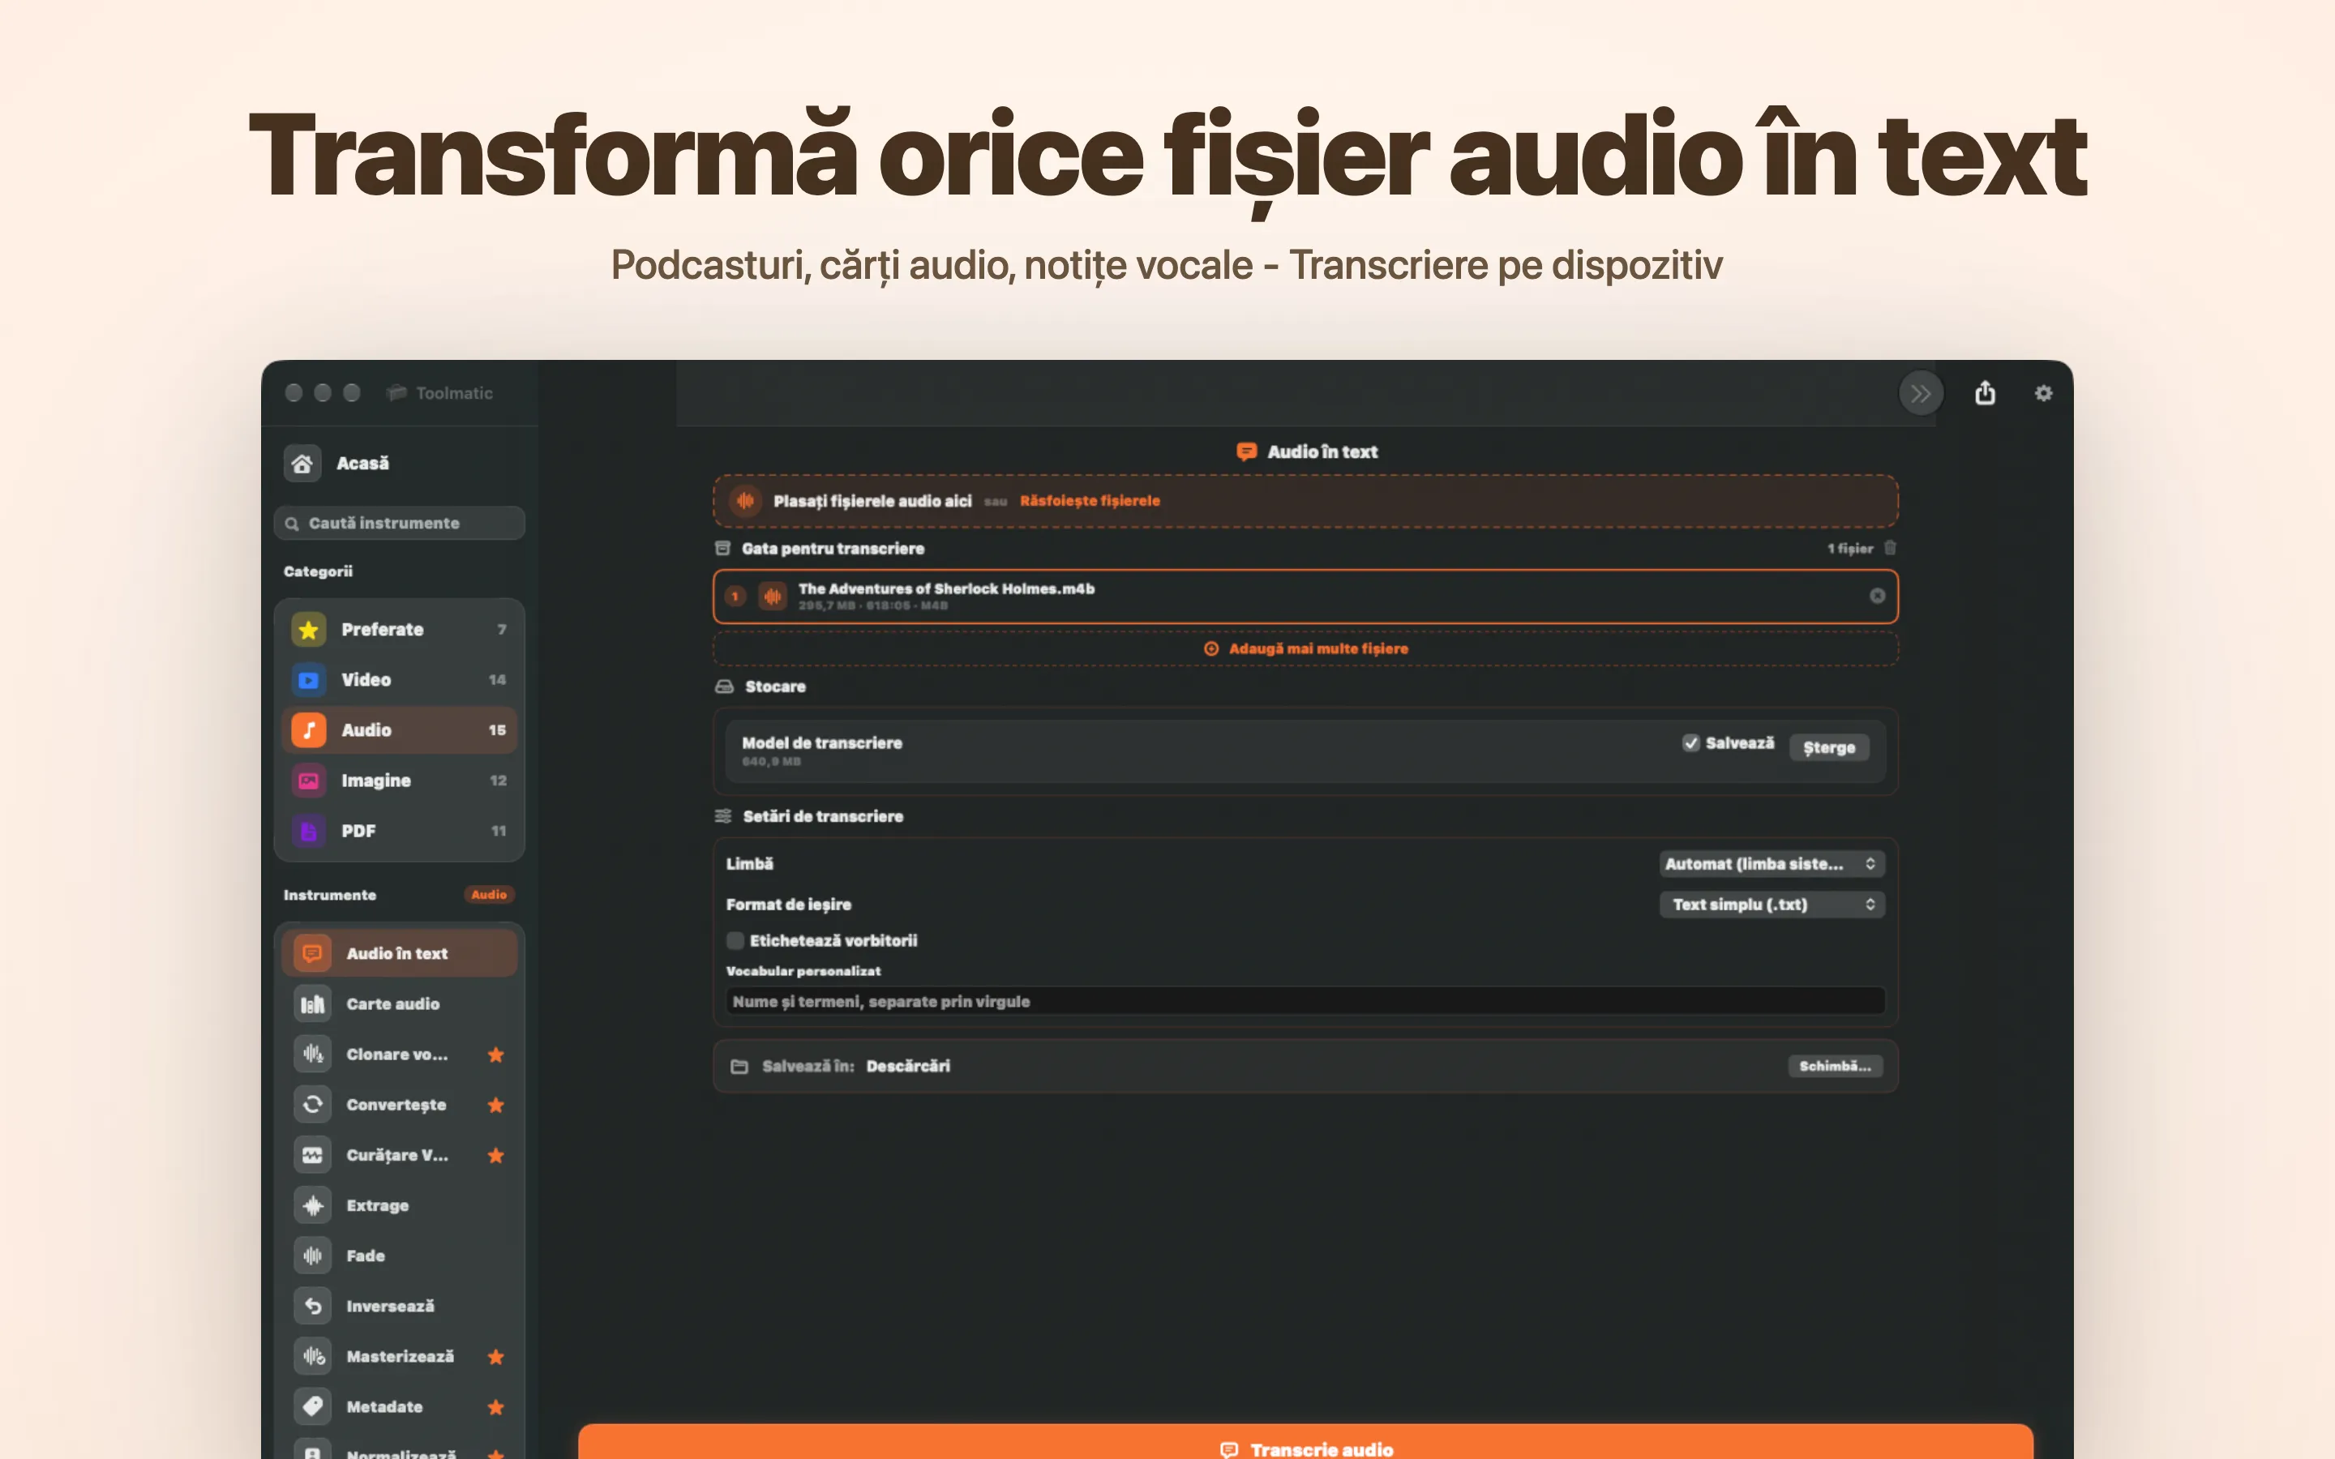2335x1459 pixels.
Task: Unfavorite Clonare voce with its star
Action: coord(496,1054)
